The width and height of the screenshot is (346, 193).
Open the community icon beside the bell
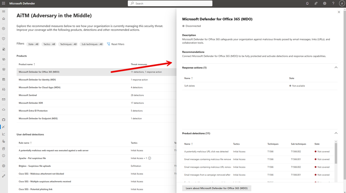pyautogui.click(x=316, y=3)
